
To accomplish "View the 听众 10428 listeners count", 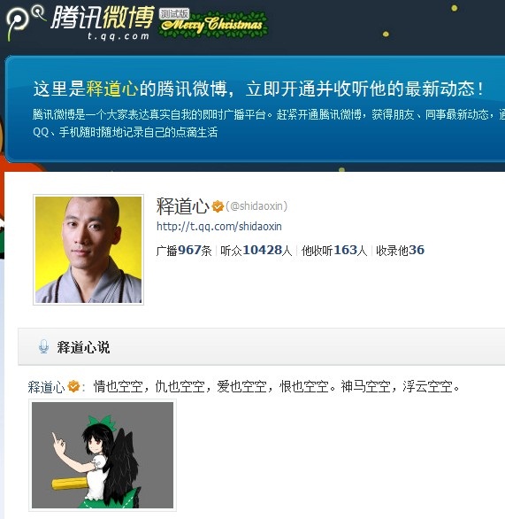I will (256, 251).
